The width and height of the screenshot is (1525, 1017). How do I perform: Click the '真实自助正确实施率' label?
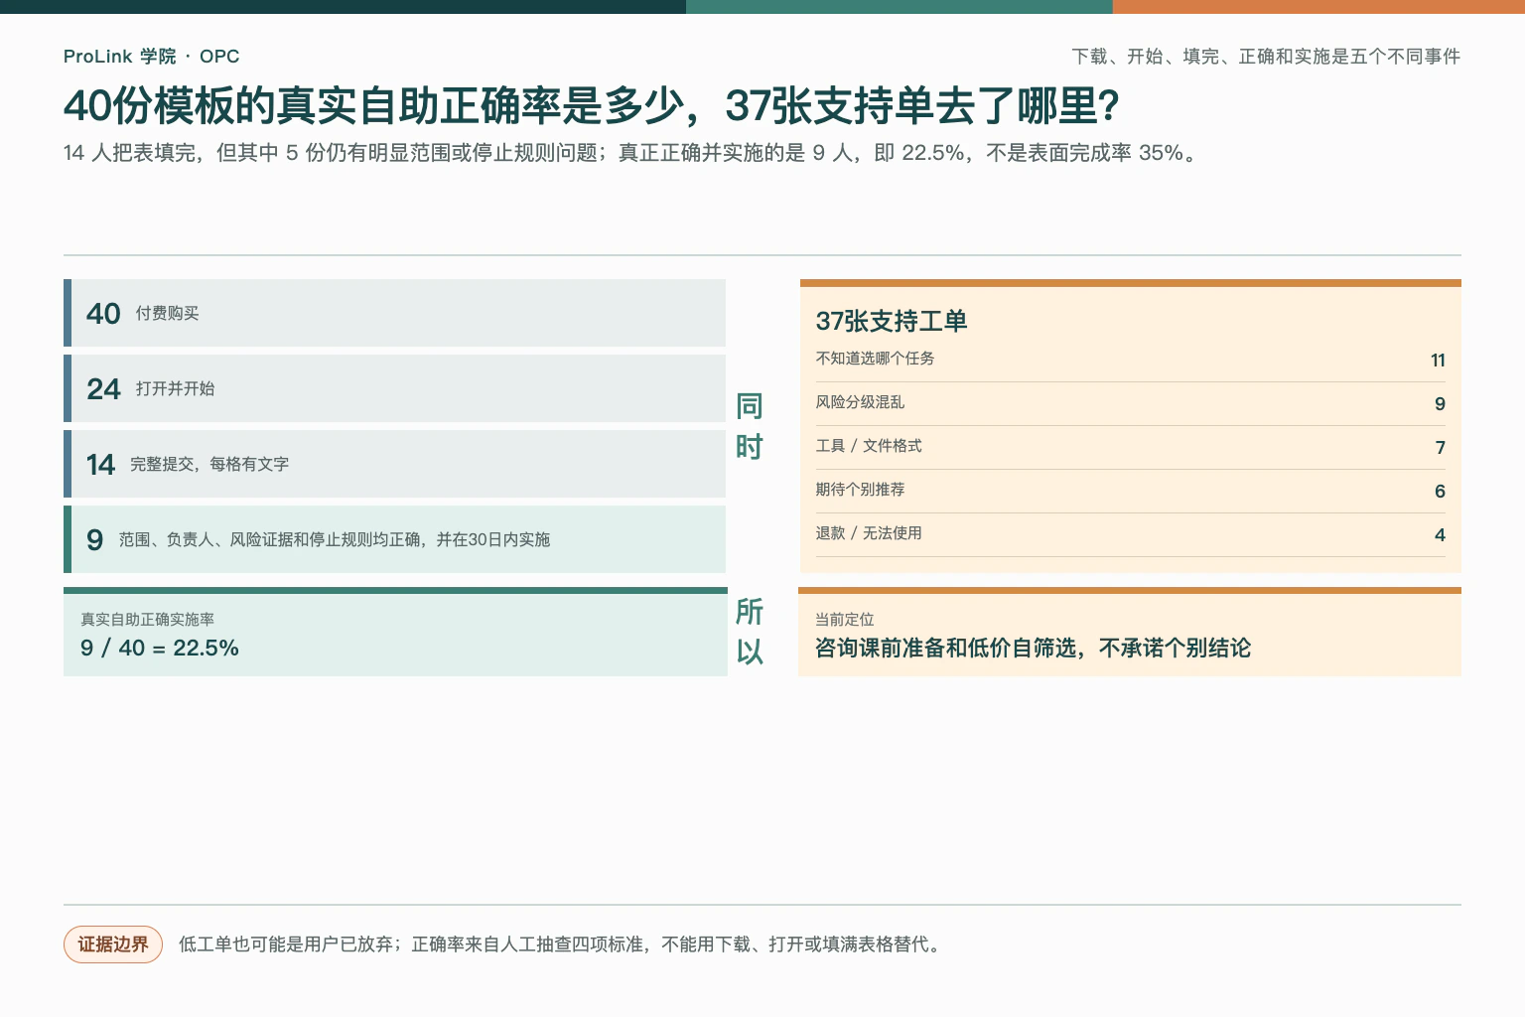coord(147,619)
